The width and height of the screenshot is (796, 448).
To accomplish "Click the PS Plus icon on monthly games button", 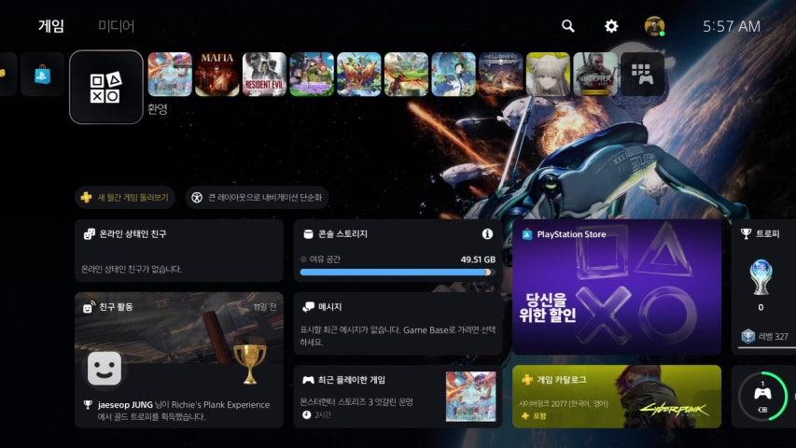I will point(86,197).
